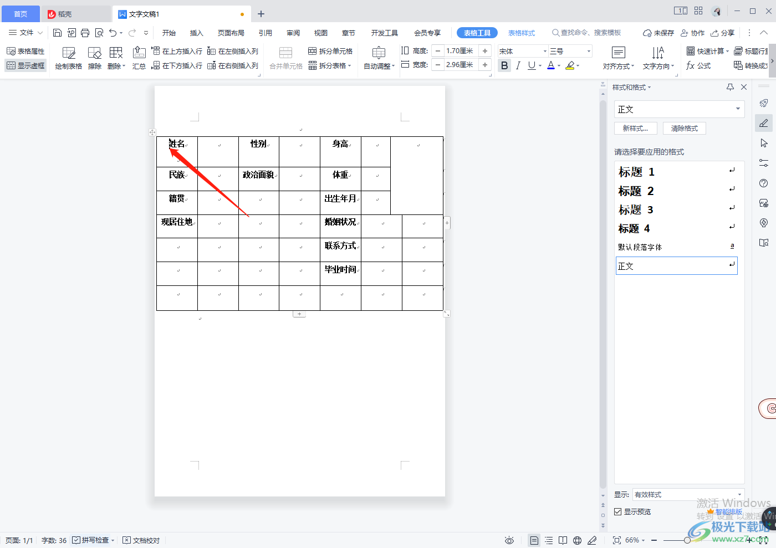Switch to the 页面布局 ribbon tab

(x=231, y=33)
